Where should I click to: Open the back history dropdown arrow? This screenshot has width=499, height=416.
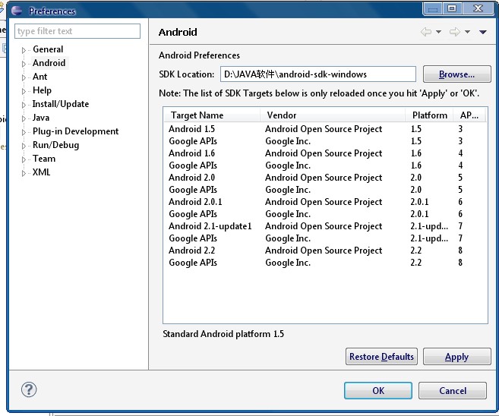[x=438, y=32]
